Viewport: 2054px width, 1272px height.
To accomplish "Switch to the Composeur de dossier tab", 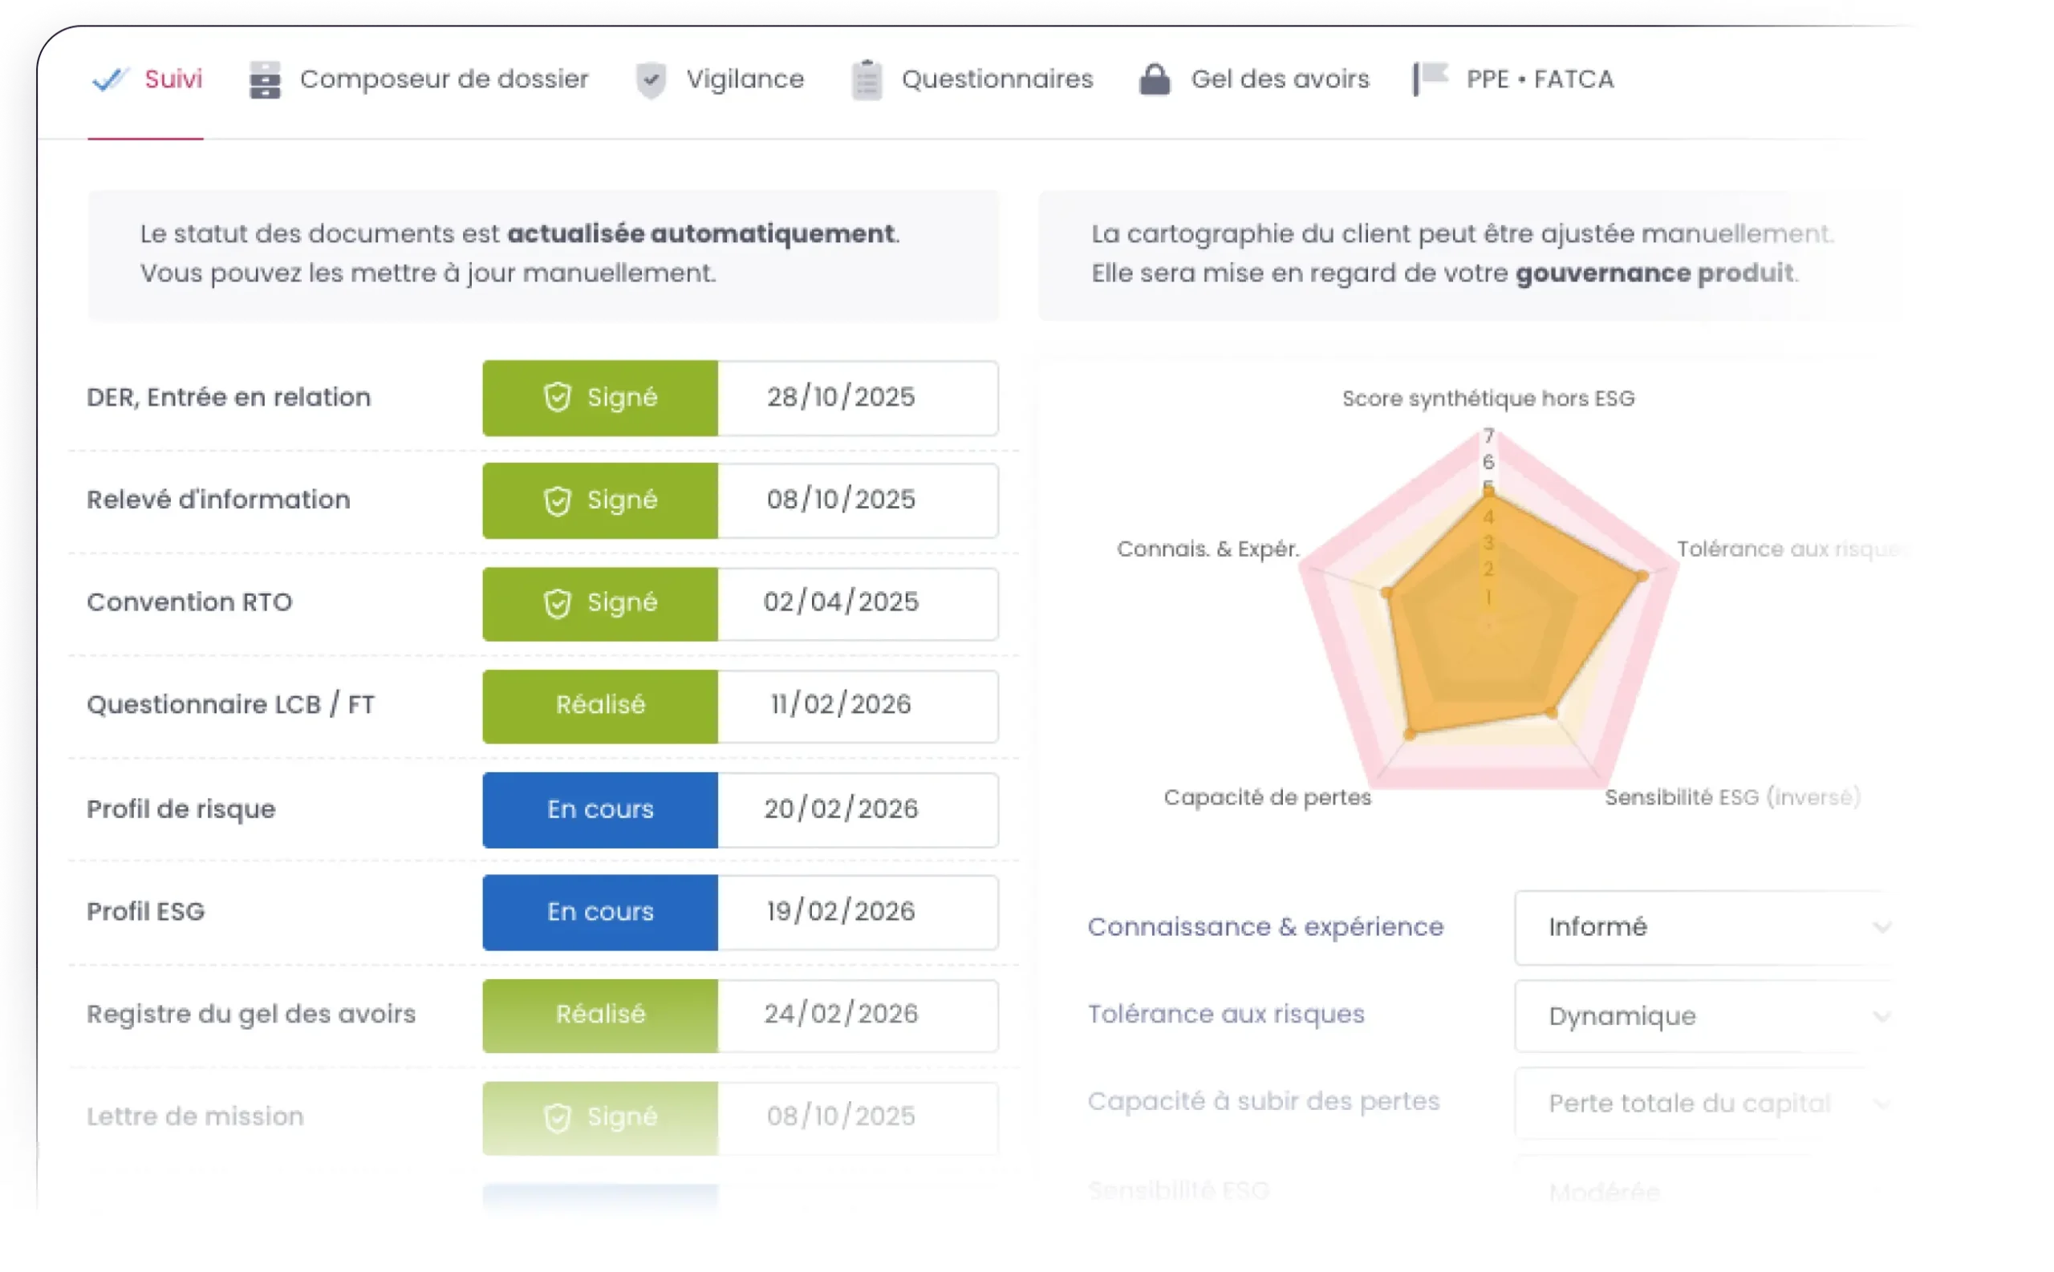I will [x=443, y=79].
